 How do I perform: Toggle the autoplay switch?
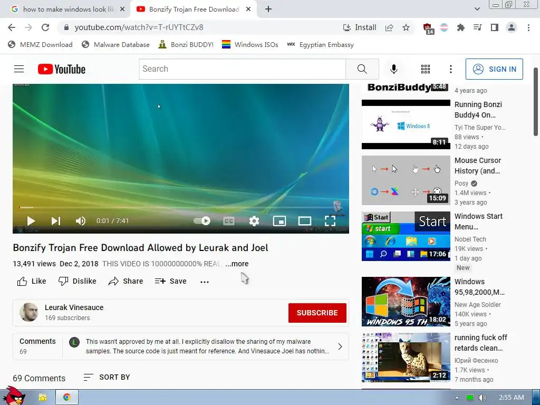(x=202, y=221)
